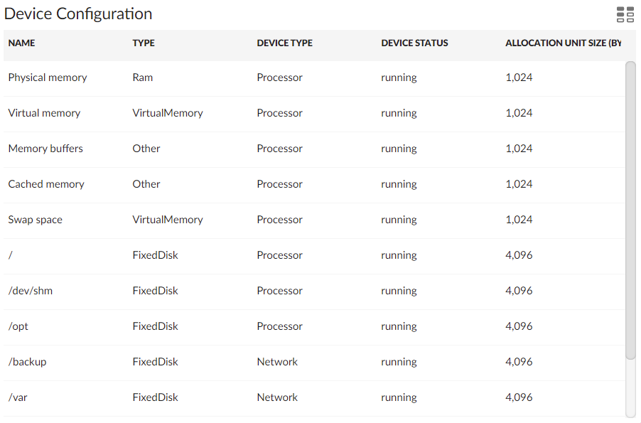The width and height of the screenshot is (641, 423).
Task: Click the DEVICE TYPE column header
Action: [284, 43]
